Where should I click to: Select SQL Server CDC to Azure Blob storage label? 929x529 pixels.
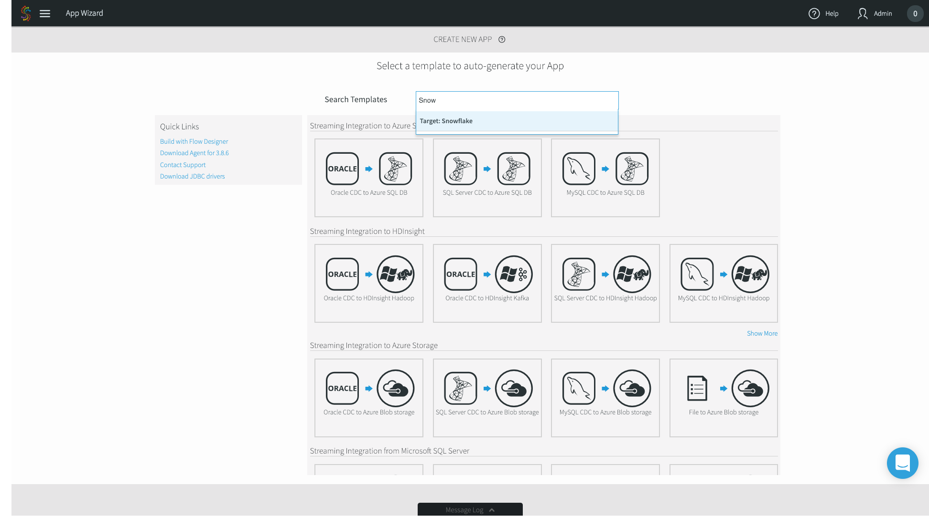coord(487,412)
